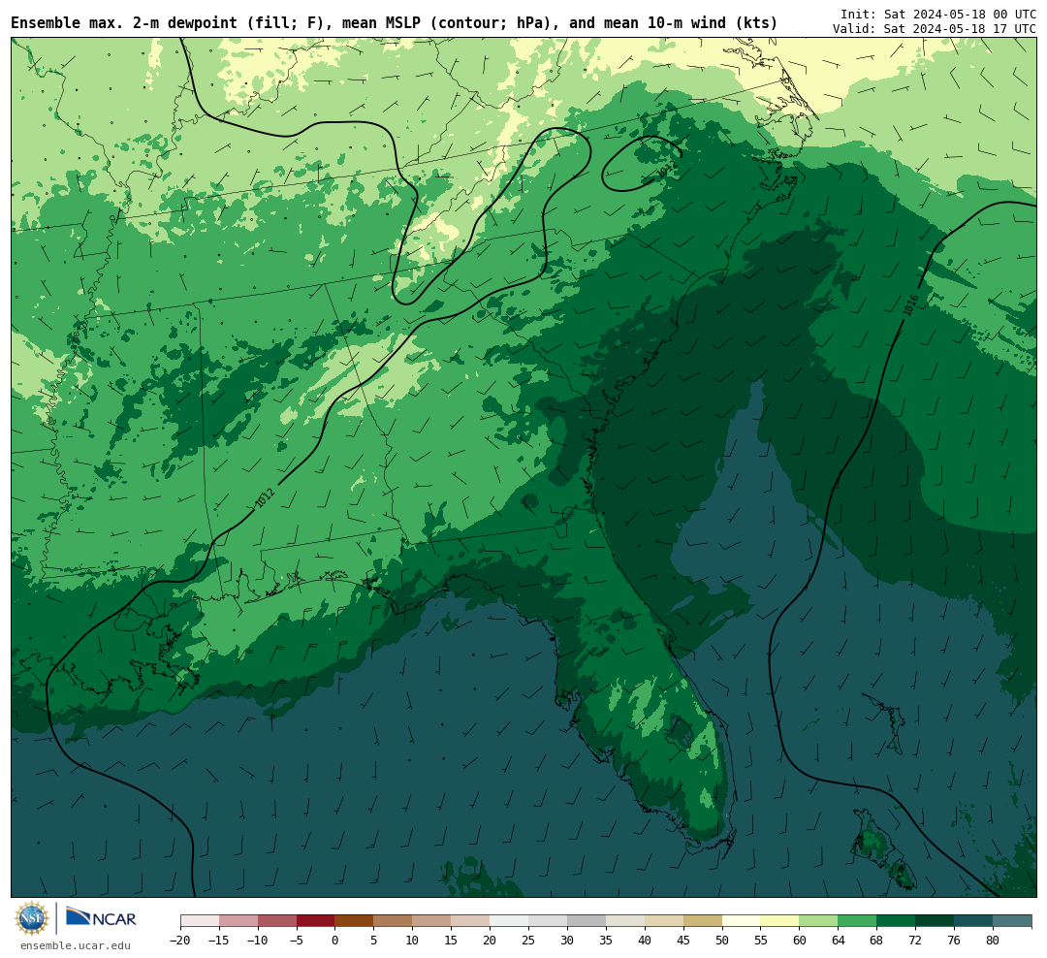Pick the pale yellow swatch between 50 and 55
The width and height of the screenshot is (1047, 958).
(x=742, y=920)
